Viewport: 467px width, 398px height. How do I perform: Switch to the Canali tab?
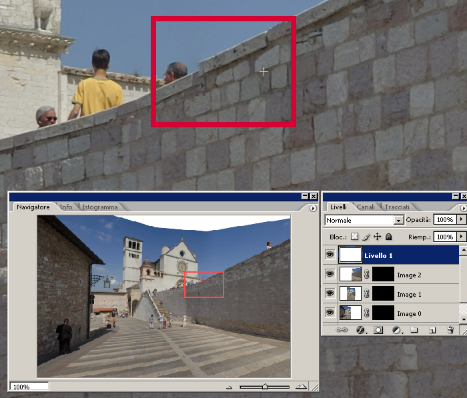(366, 207)
